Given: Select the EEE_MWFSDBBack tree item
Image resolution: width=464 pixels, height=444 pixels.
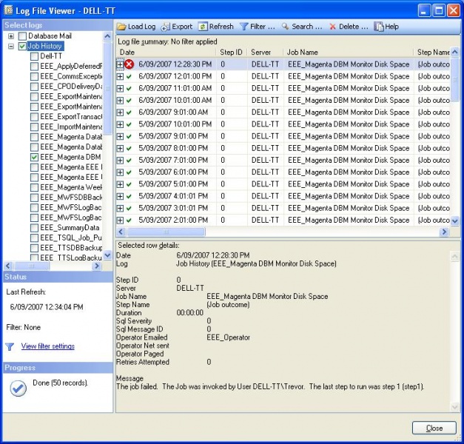Looking at the screenshot, I should coord(71,198).
